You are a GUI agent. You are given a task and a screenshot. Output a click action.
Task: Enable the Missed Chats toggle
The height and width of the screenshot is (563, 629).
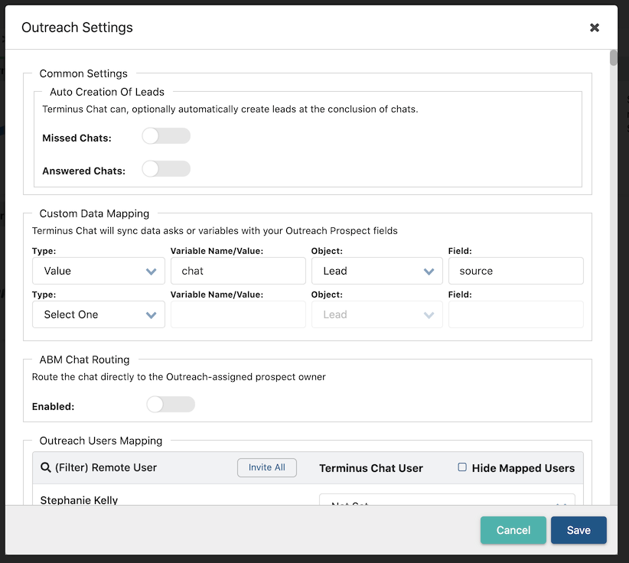(x=166, y=136)
